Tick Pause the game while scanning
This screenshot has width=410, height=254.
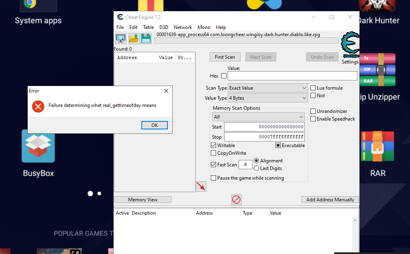213,178
